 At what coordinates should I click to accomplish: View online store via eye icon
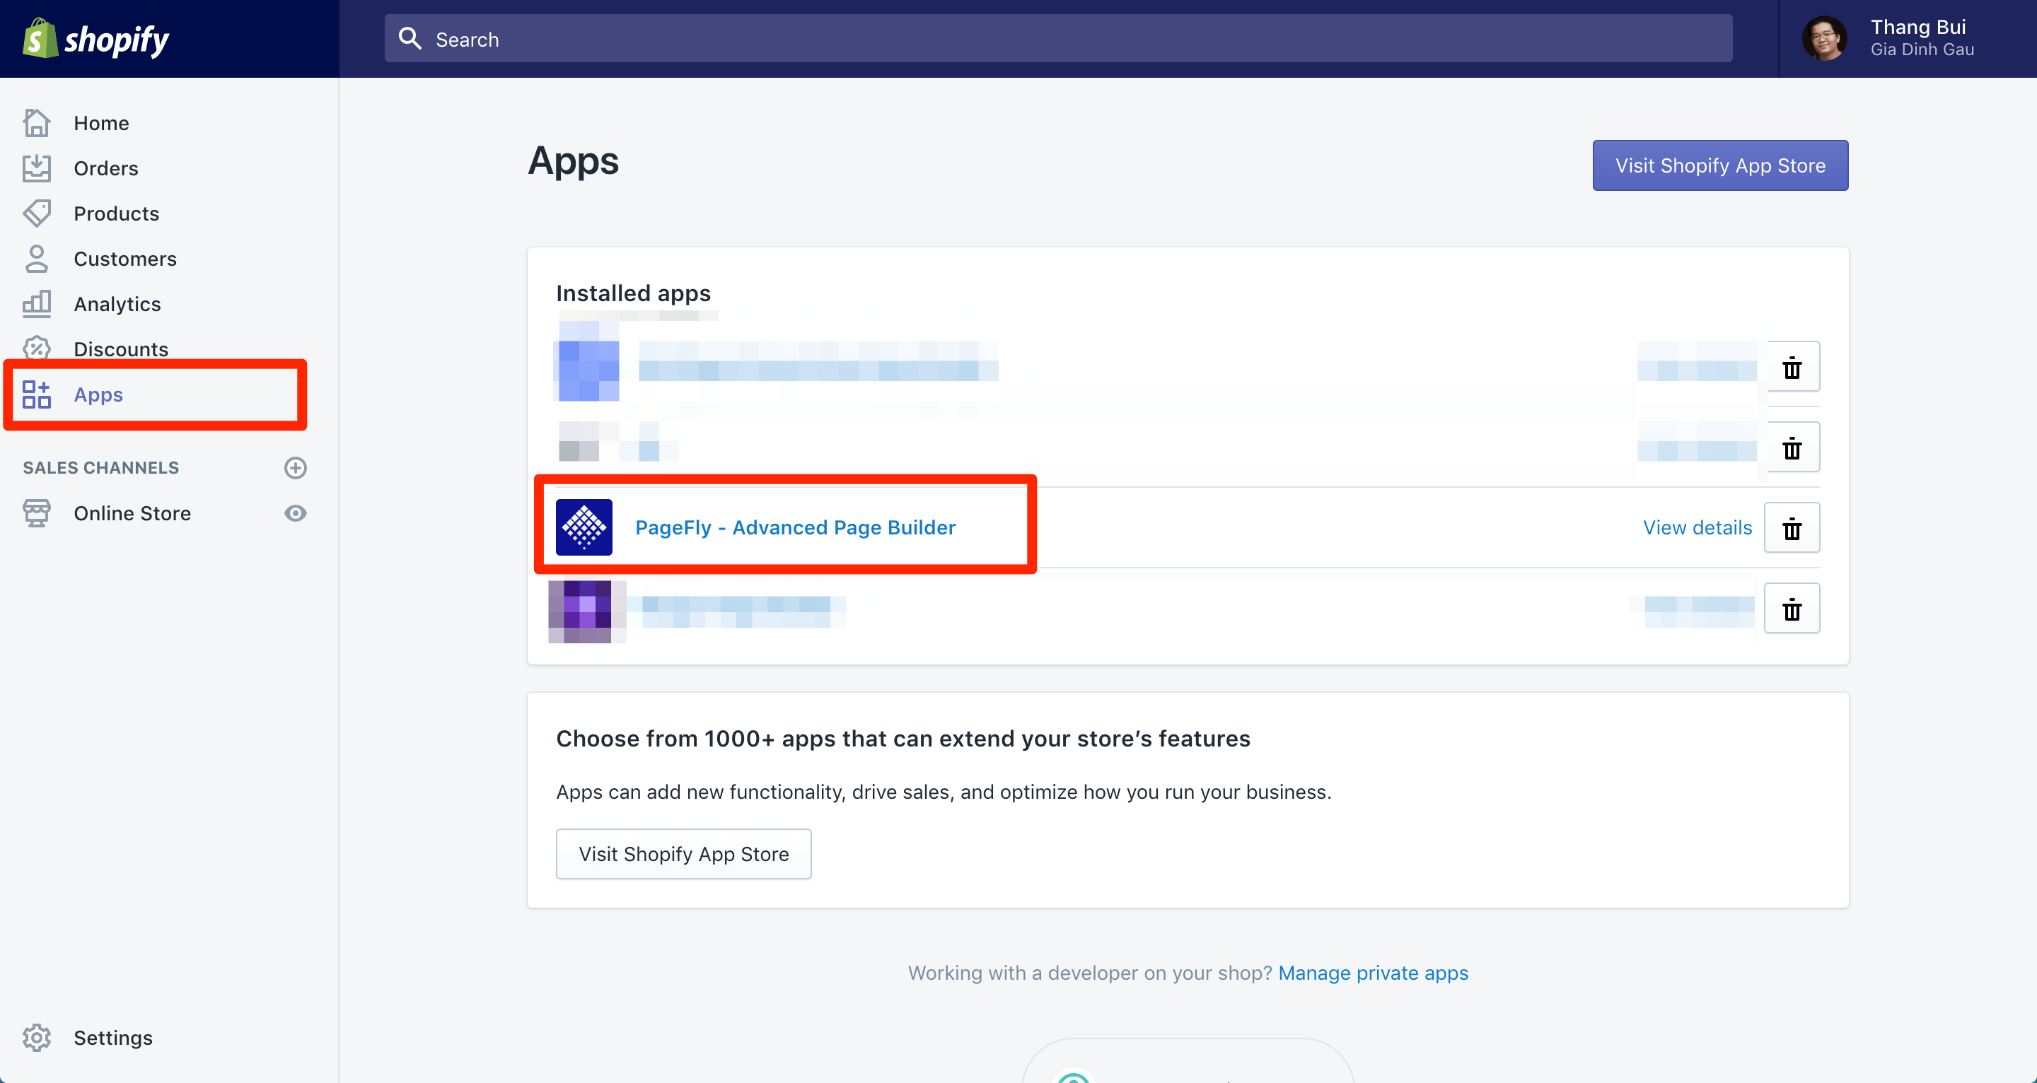coord(295,513)
